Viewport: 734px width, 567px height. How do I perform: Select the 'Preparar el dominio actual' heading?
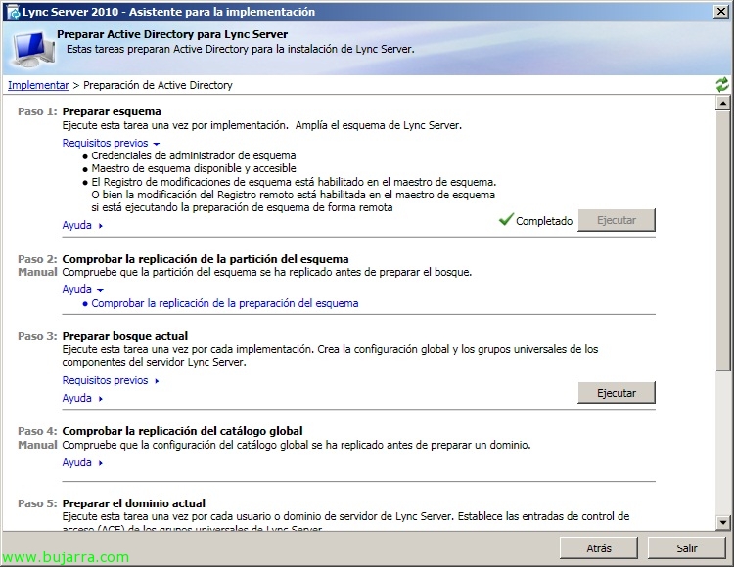[x=134, y=503]
